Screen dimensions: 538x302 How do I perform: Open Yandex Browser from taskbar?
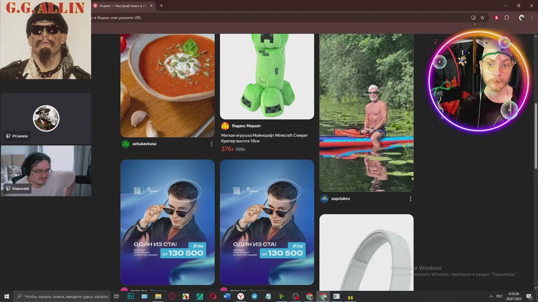pyautogui.click(x=240, y=296)
